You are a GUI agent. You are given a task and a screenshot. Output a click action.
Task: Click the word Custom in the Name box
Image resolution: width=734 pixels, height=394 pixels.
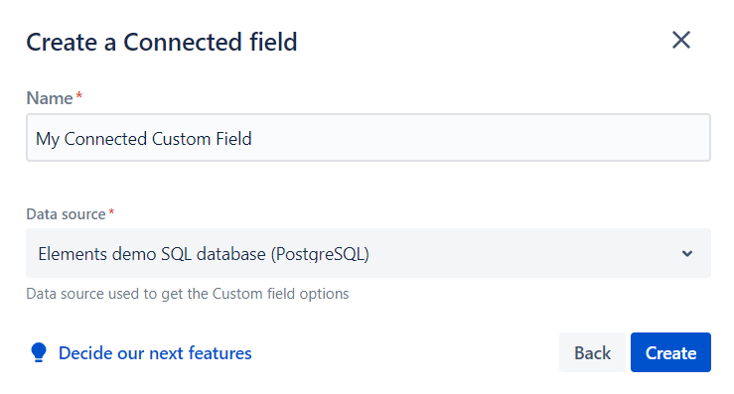pyautogui.click(x=181, y=139)
